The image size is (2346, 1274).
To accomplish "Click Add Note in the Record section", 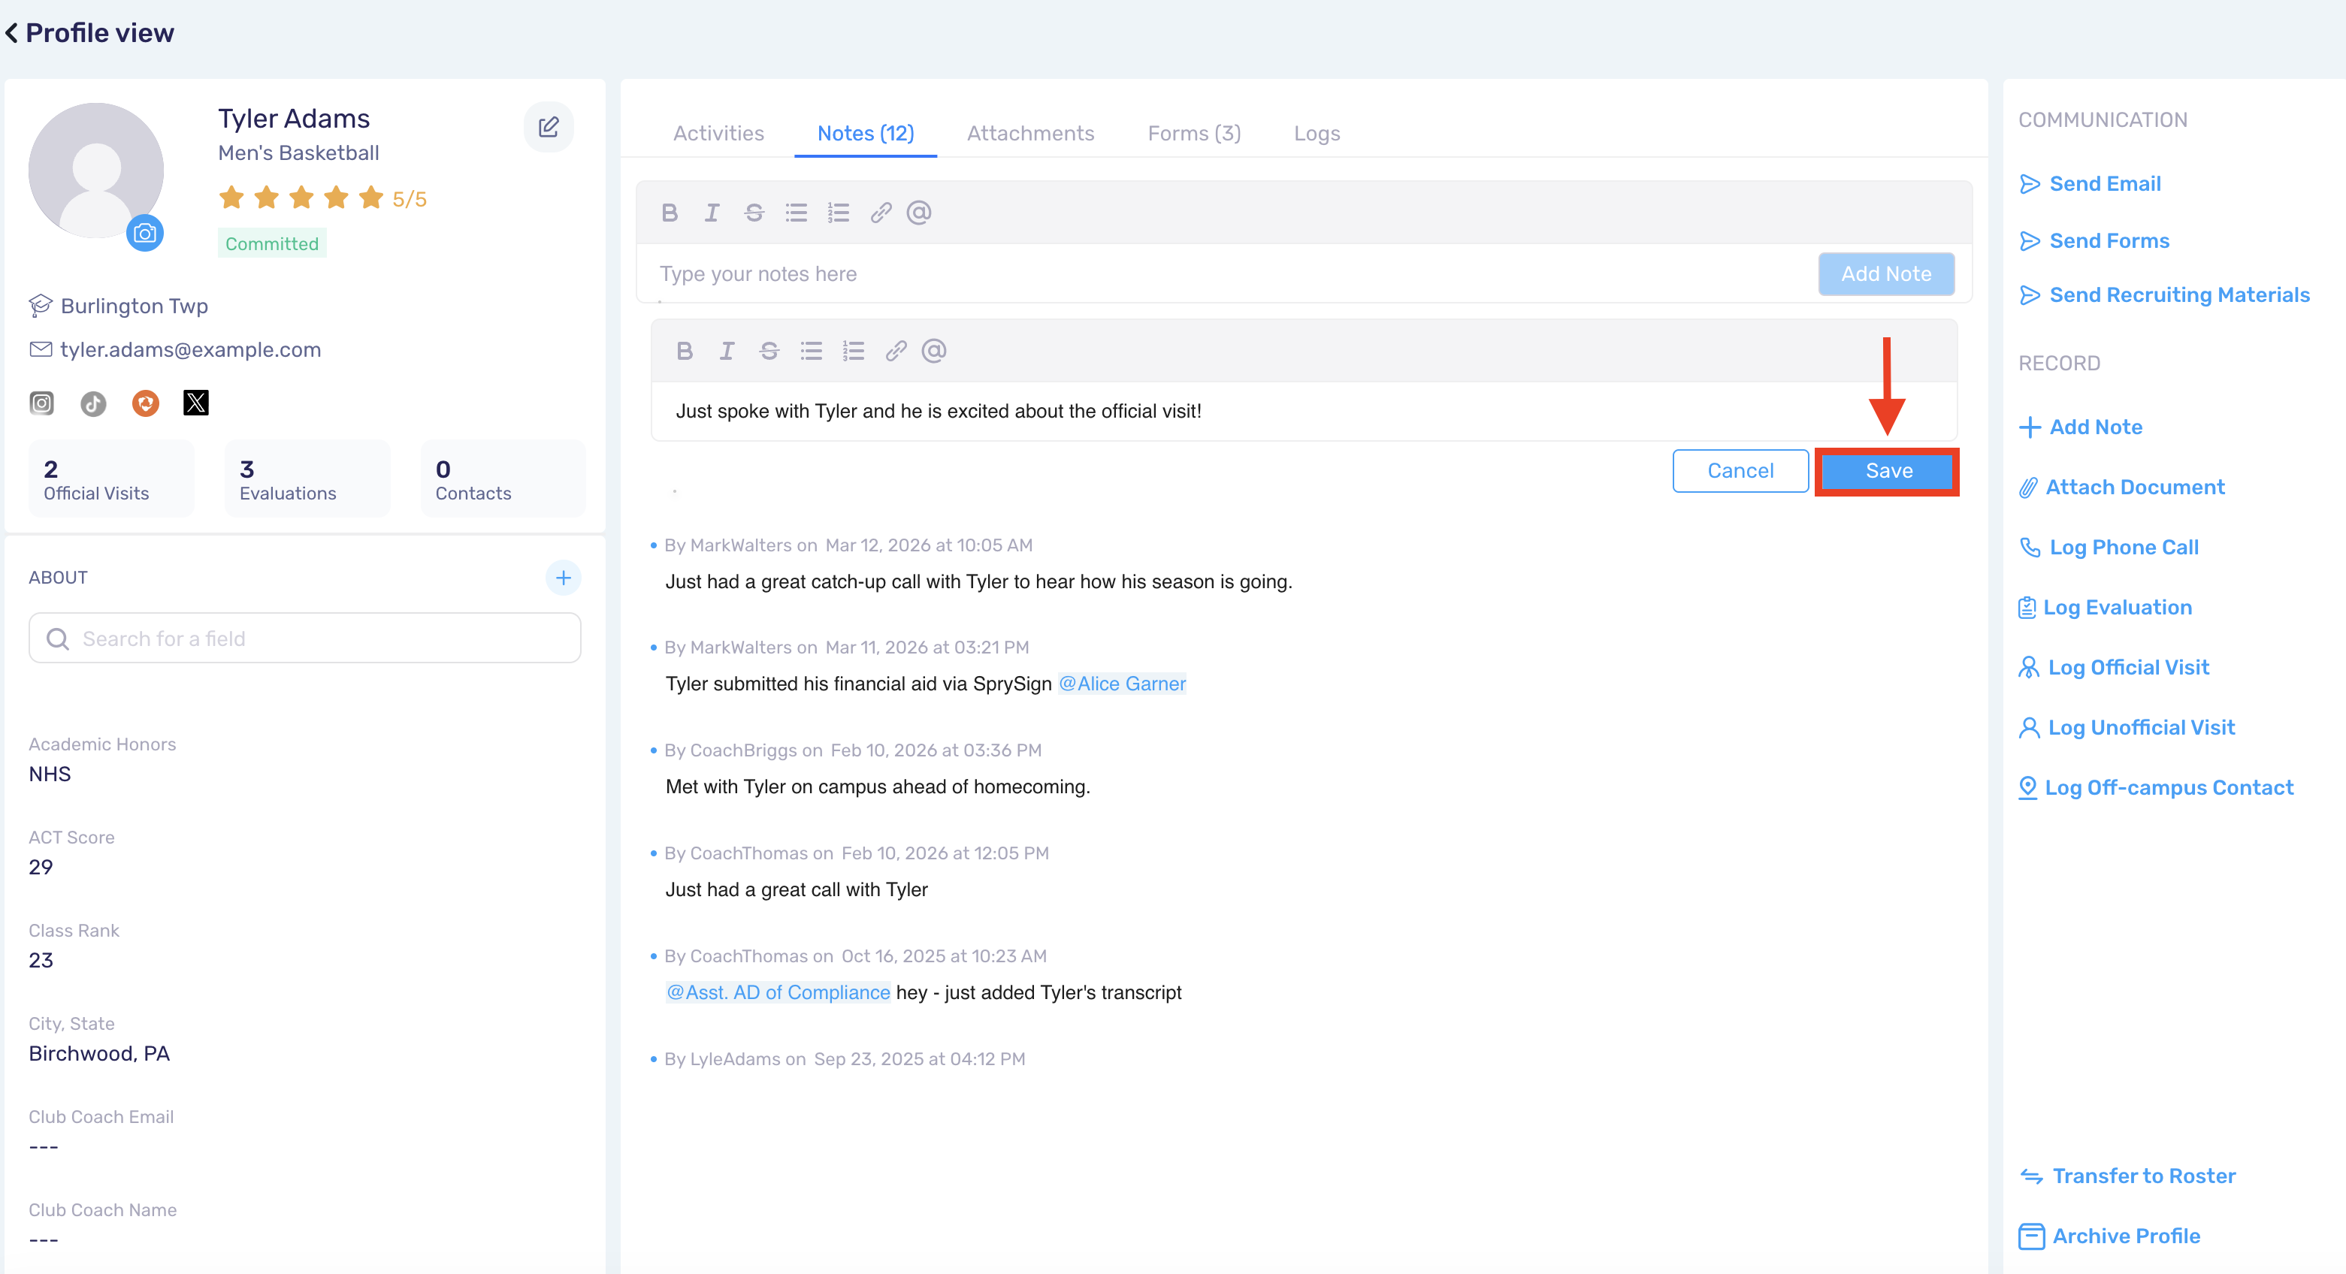I will pos(2081,427).
